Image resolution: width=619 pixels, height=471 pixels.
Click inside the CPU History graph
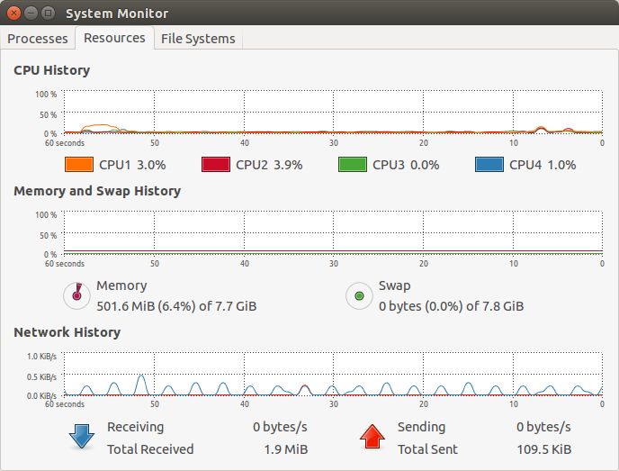[331, 112]
